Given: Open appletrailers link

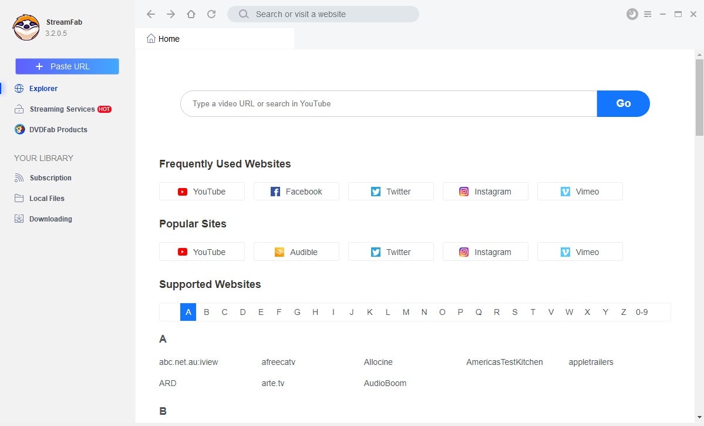Looking at the screenshot, I should click(591, 362).
